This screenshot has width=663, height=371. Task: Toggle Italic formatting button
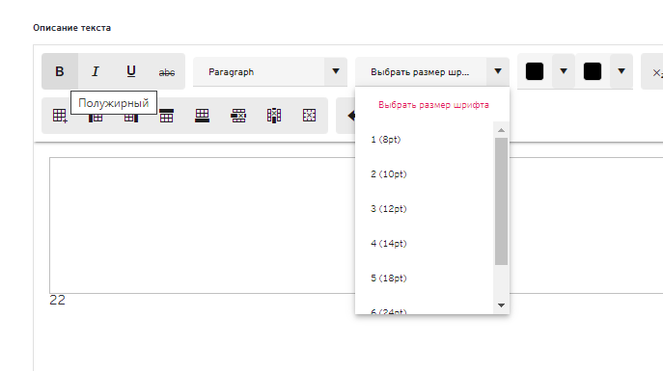pyautogui.click(x=96, y=71)
